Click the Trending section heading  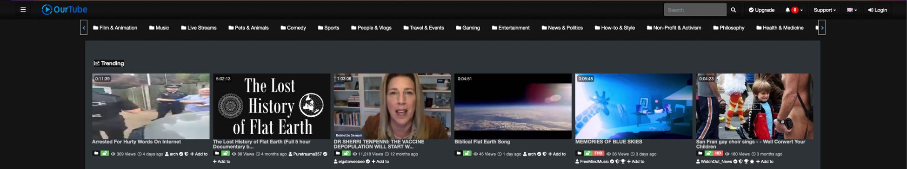109,63
